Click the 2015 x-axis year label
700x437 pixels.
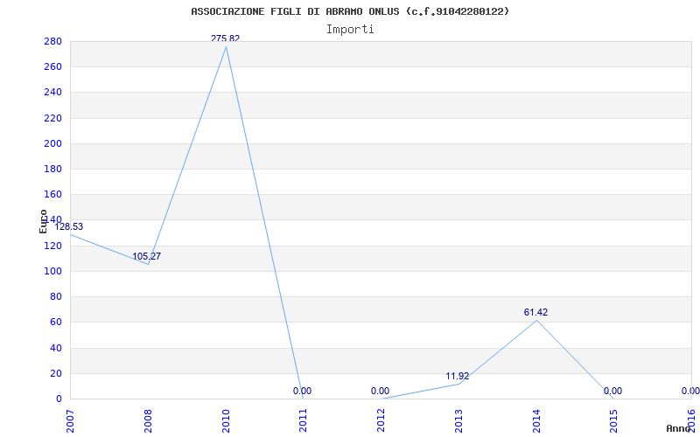pos(614,421)
